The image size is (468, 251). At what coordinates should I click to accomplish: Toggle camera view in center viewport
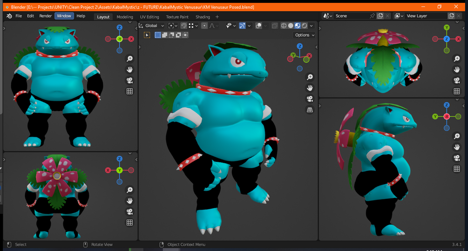pyautogui.click(x=310, y=99)
